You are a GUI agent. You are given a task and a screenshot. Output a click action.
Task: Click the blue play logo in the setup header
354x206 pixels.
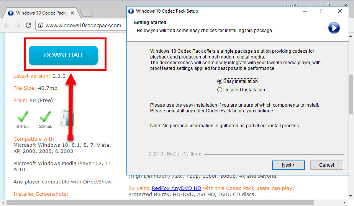coord(334,28)
